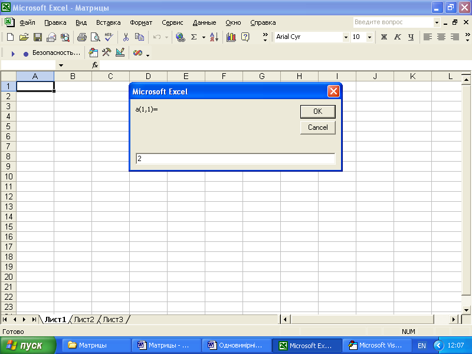Expand the Visual Basic toolbar options arrow
Viewport: 472px width, 354px height.
(148, 55)
